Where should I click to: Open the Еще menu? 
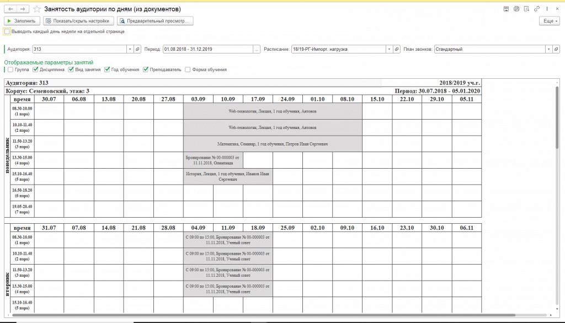pos(550,21)
